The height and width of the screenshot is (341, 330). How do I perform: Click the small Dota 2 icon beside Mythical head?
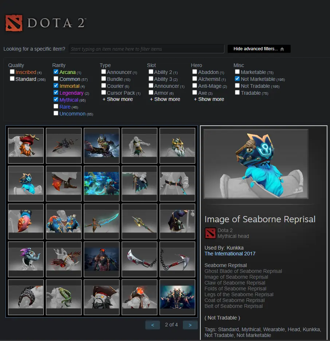click(x=210, y=233)
